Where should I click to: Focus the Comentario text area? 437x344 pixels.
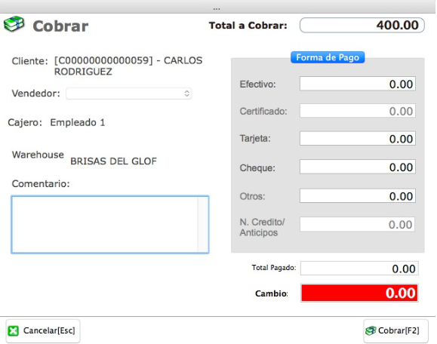coord(110,225)
